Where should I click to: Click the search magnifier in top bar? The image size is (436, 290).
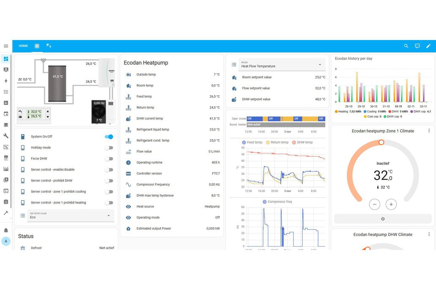point(406,46)
